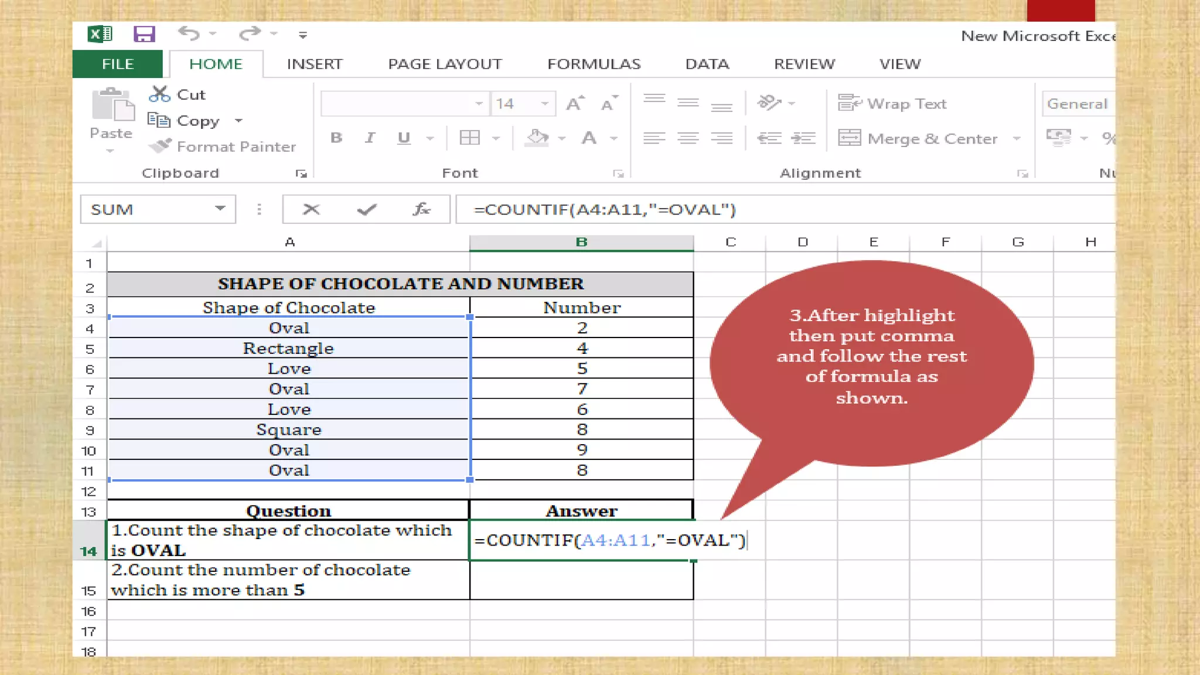Image resolution: width=1200 pixels, height=675 pixels.
Task: Click the Cancel X formula icon
Action: (x=311, y=209)
